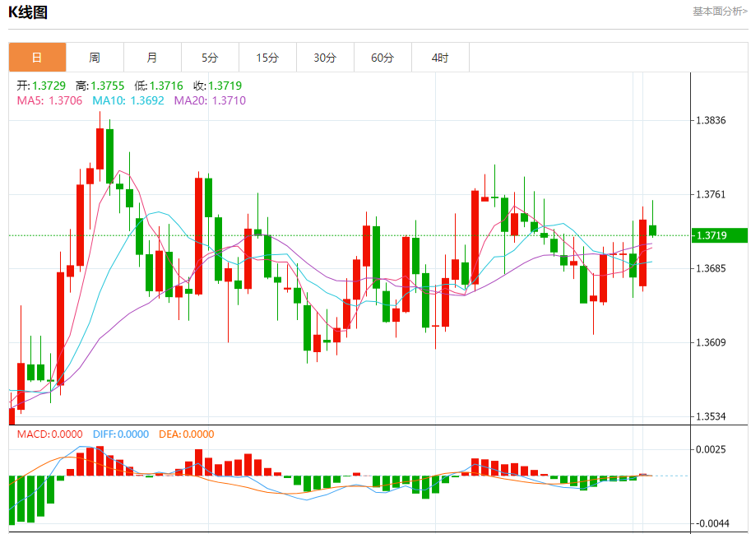The image size is (751, 534).
Task: Click the MA10: 1.3692 label
Action: click(x=127, y=100)
